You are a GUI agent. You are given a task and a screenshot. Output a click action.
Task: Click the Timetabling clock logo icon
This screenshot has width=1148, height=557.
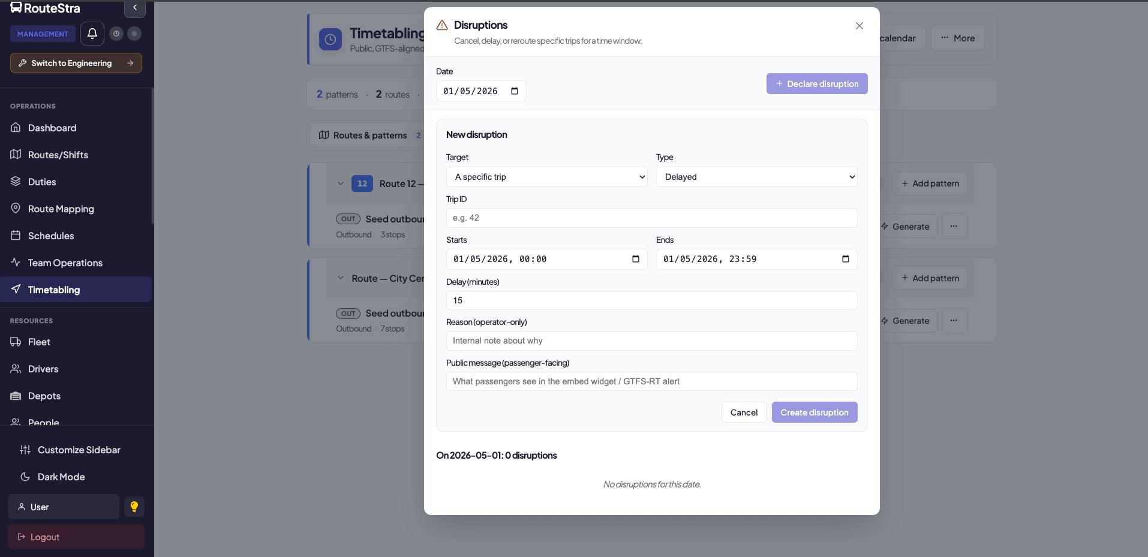tap(330, 40)
